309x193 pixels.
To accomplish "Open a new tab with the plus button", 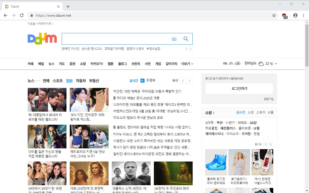I will click(68, 7).
